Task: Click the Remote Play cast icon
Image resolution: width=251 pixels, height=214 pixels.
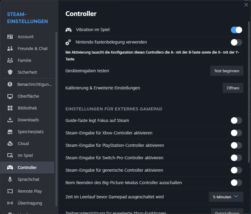Action: click(x=10, y=191)
